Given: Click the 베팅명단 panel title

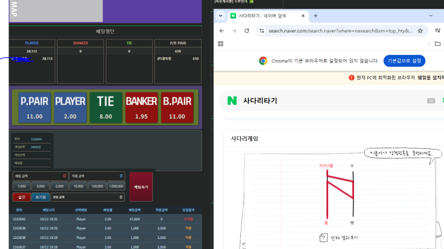Looking at the screenshot, I should tap(105, 31).
